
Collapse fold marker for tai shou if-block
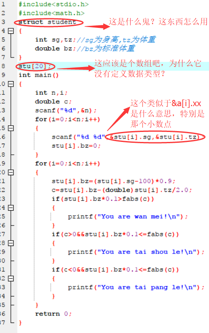point(11,243)
